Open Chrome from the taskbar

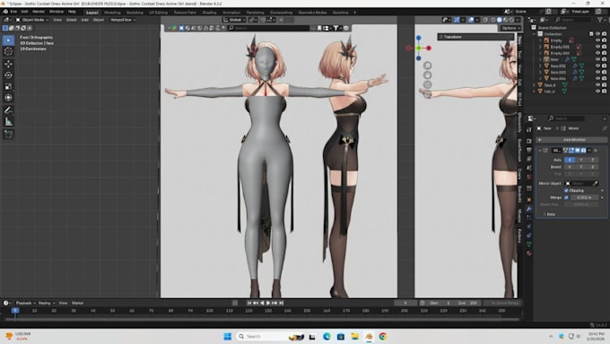coord(383,336)
